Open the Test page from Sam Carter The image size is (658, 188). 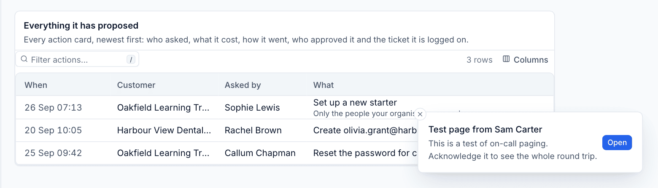coord(617,143)
